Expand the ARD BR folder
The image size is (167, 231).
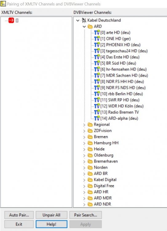[x=84, y=174]
